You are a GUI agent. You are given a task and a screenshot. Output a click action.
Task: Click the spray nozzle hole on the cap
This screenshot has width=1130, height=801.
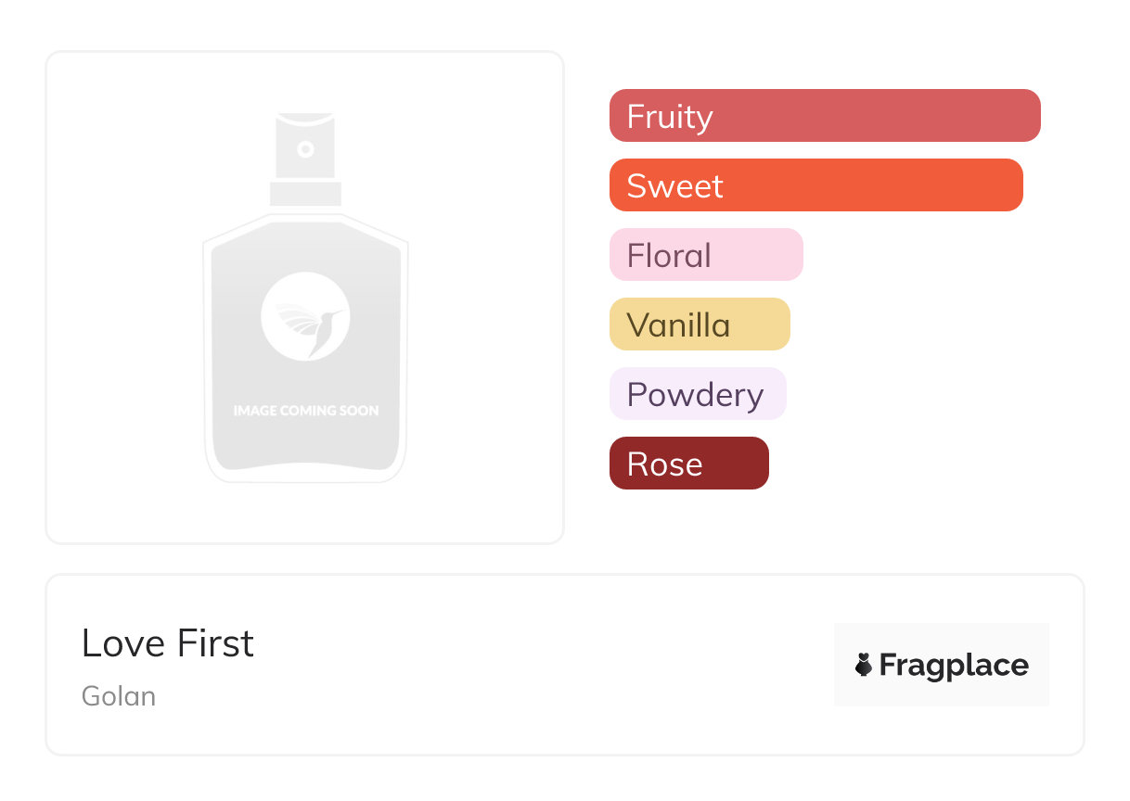click(305, 148)
